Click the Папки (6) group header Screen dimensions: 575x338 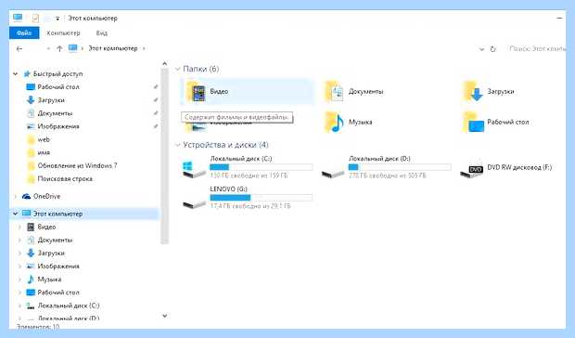[200, 69]
